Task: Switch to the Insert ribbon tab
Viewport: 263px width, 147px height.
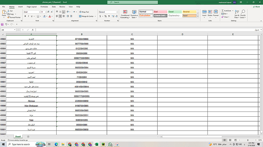Action: click(20, 7)
